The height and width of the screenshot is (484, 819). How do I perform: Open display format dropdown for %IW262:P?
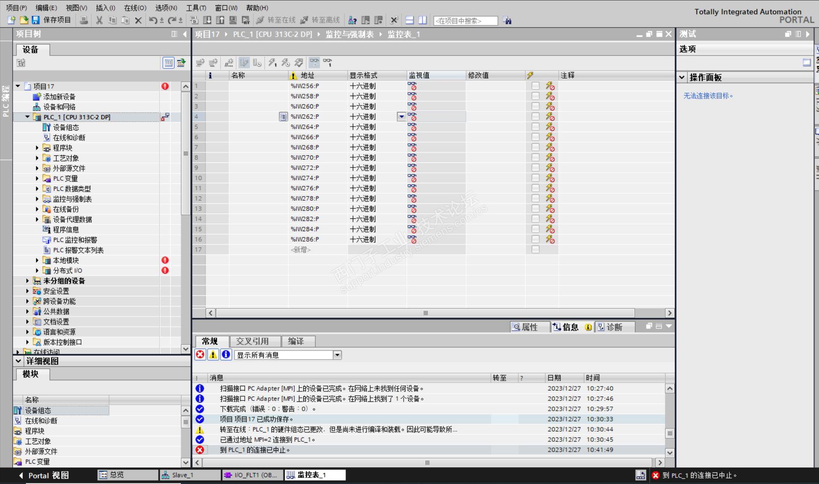(x=402, y=116)
